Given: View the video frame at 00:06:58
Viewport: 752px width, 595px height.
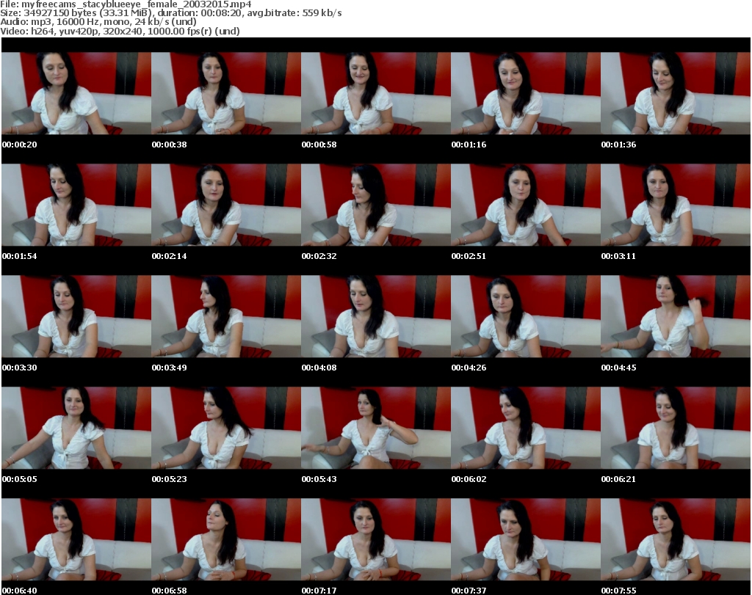Looking at the screenshot, I should click(226, 539).
